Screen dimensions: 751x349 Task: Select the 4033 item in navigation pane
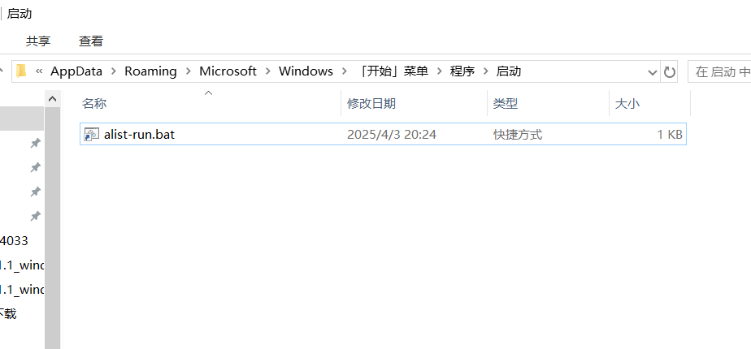[x=15, y=241]
